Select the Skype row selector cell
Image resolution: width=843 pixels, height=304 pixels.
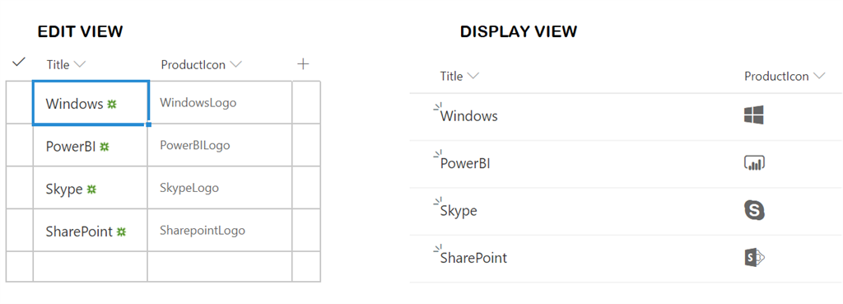point(20,188)
